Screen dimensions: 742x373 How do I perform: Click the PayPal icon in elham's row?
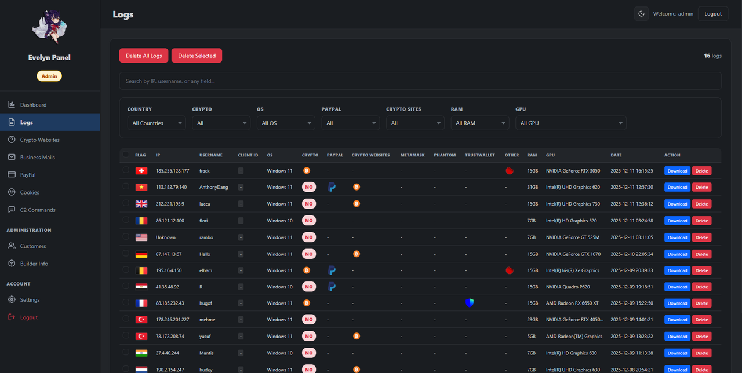pos(332,270)
